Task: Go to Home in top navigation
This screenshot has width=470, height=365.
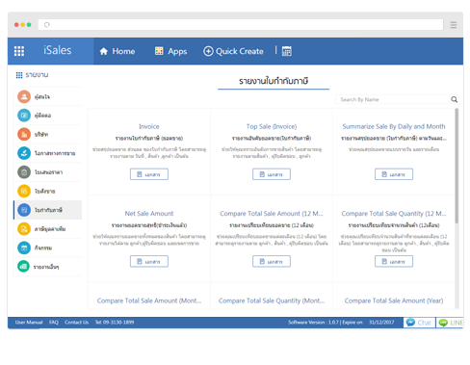Action: click(x=117, y=51)
